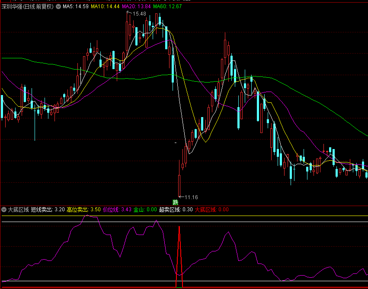Click the red bottom-signal spike in the indicator panel
The image size is (368, 289).
(x=179, y=257)
